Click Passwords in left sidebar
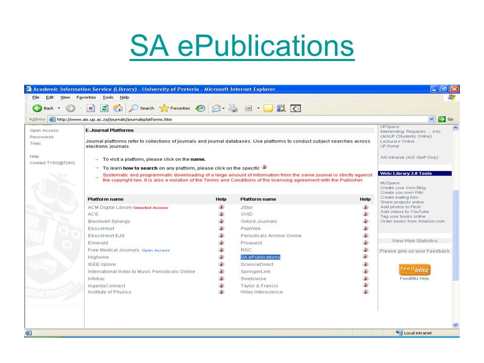 pyautogui.click(x=42, y=137)
